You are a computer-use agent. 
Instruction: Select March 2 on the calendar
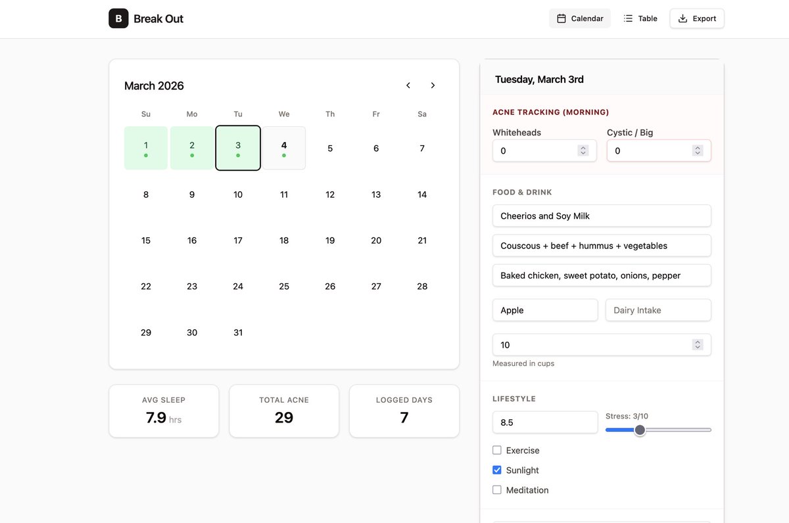point(192,148)
